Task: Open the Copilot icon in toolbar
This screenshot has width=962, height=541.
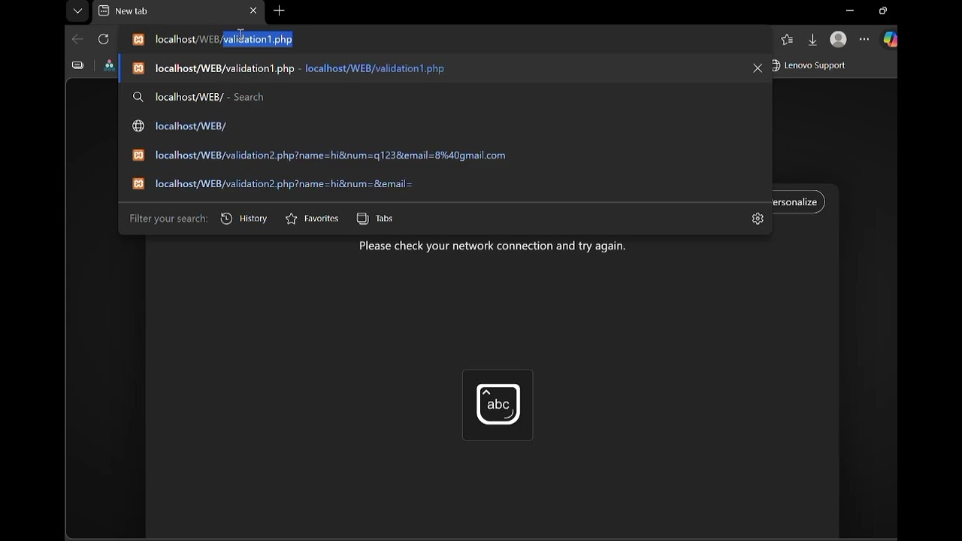Action: point(890,40)
